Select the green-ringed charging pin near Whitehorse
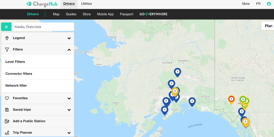This screenshot has height=137, width=274. pos(243,100)
